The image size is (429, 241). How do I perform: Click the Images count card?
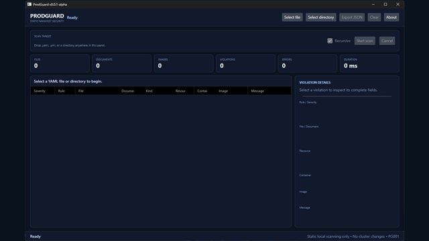point(184,64)
